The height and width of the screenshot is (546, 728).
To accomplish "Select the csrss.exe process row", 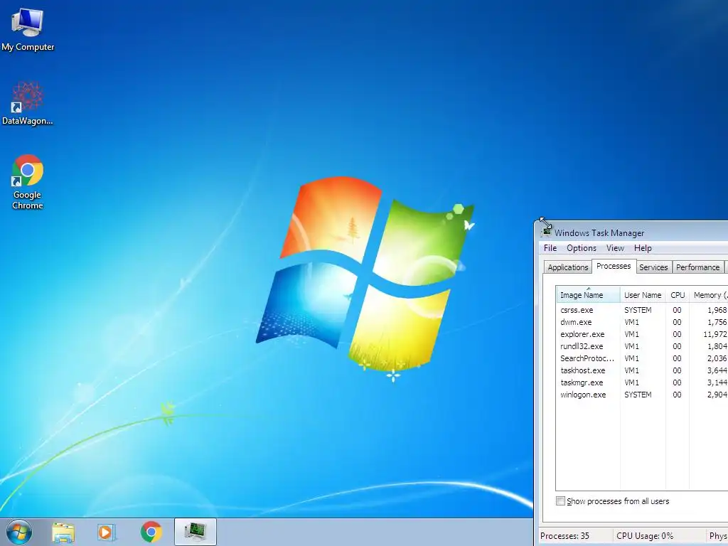I will [642, 310].
